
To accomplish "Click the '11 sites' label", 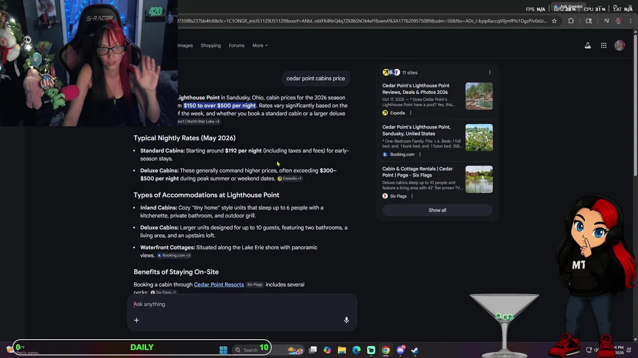I will (410, 73).
